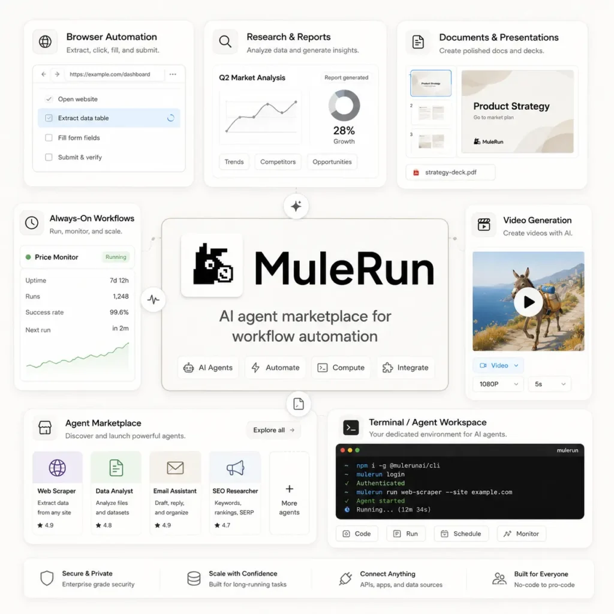Check the Fill form fields box

pos(49,138)
